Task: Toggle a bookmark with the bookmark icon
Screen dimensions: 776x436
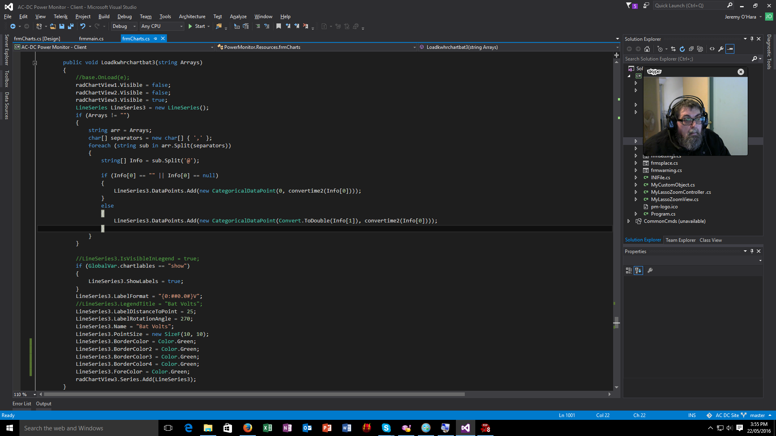Action: (x=278, y=26)
